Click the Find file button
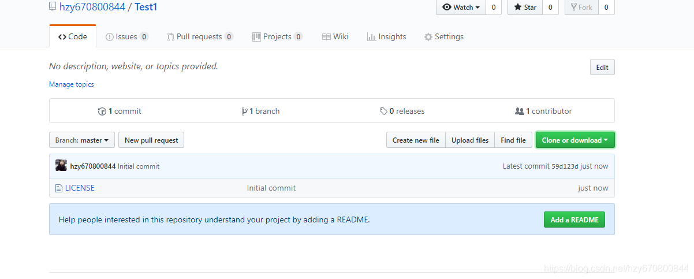 (513, 140)
